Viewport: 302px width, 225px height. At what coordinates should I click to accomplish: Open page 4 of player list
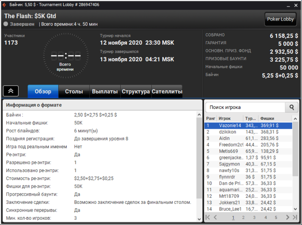click(266, 218)
